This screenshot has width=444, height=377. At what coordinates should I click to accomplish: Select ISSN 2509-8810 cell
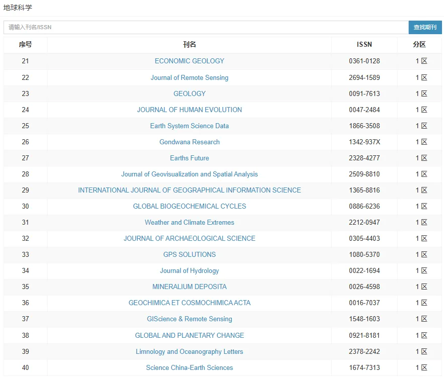coord(365,174)
